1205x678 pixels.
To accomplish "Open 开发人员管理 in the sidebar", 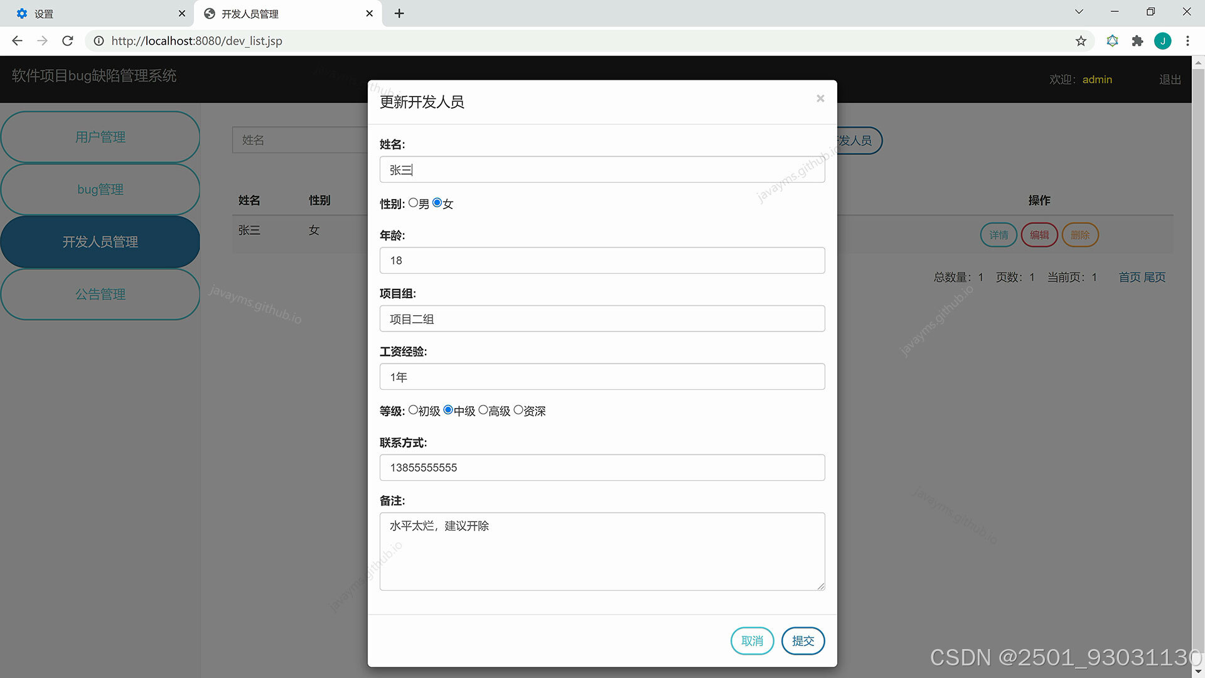I will pos(100,242).
